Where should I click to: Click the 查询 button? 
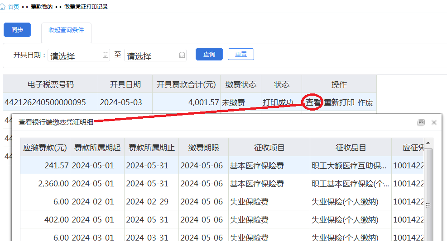209,54
